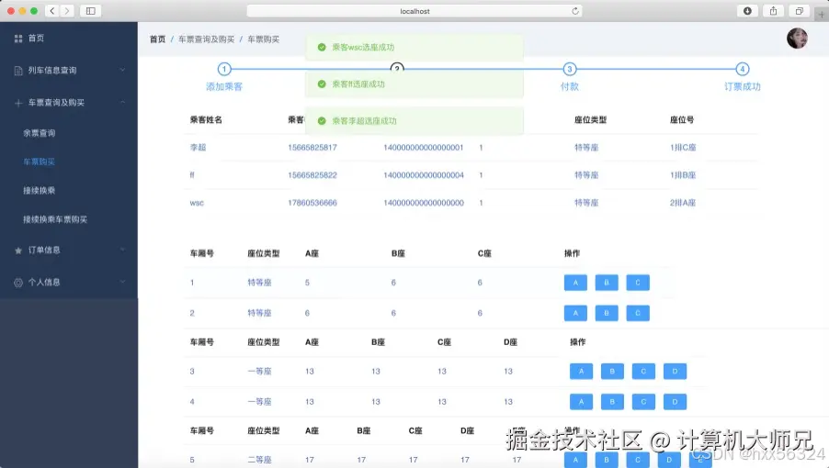Viewport: 829px width, 468px height.
Task: Choose seat B in carriage 3
Action: click(612, 371)
